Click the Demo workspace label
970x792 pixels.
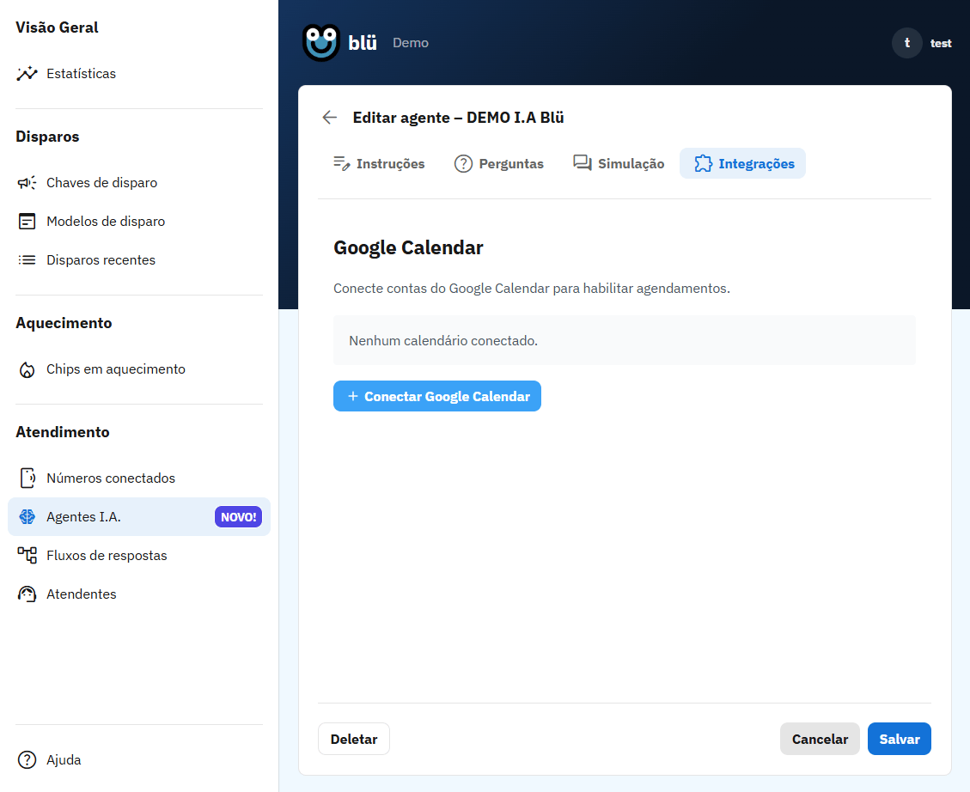click(x=411, y=43)
